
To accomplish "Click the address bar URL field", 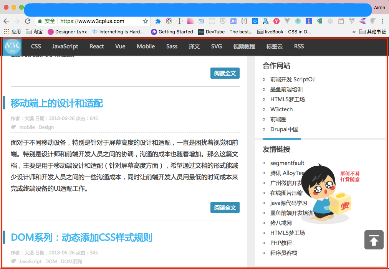I will click(92, 21).
